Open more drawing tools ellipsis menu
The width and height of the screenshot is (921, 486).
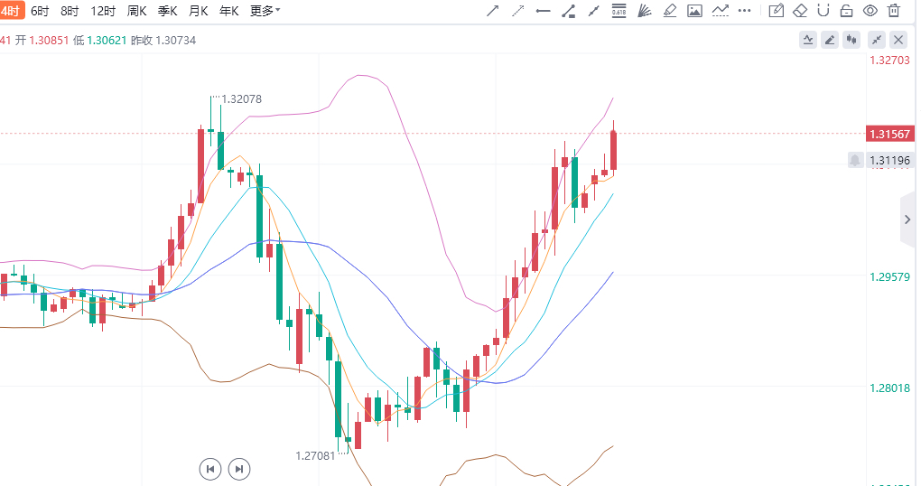pyautogui.click(x=744, y=11)
